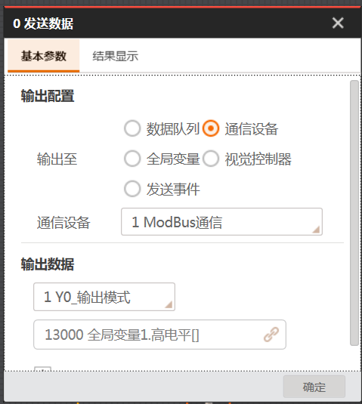Open the 1 ModBus通信 device dropdown
Screen dimensions: 362x404
click(221, 221)
